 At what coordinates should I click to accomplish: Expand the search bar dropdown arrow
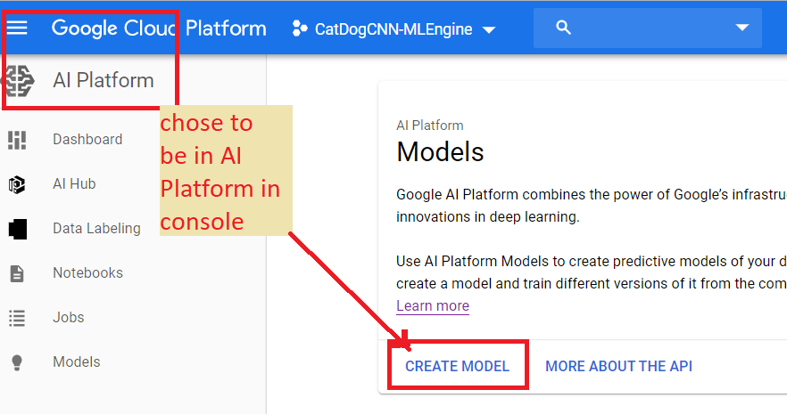point(742,28)
